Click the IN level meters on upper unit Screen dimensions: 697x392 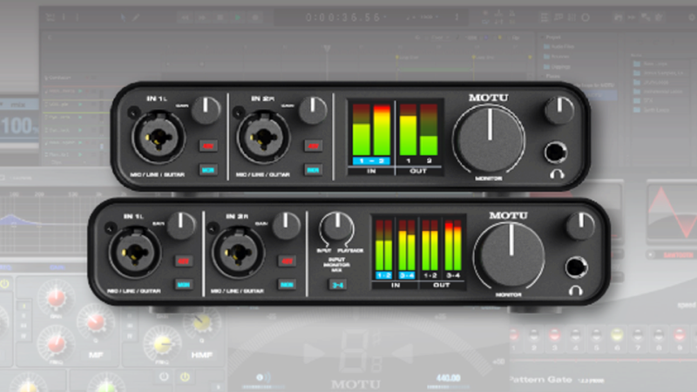[x=371, y=129]
